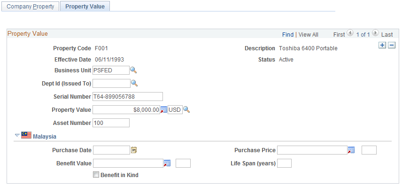402x186 pixels.
Task: Open currency lookup magnifier beside USD
Action: tap(186, 110)
